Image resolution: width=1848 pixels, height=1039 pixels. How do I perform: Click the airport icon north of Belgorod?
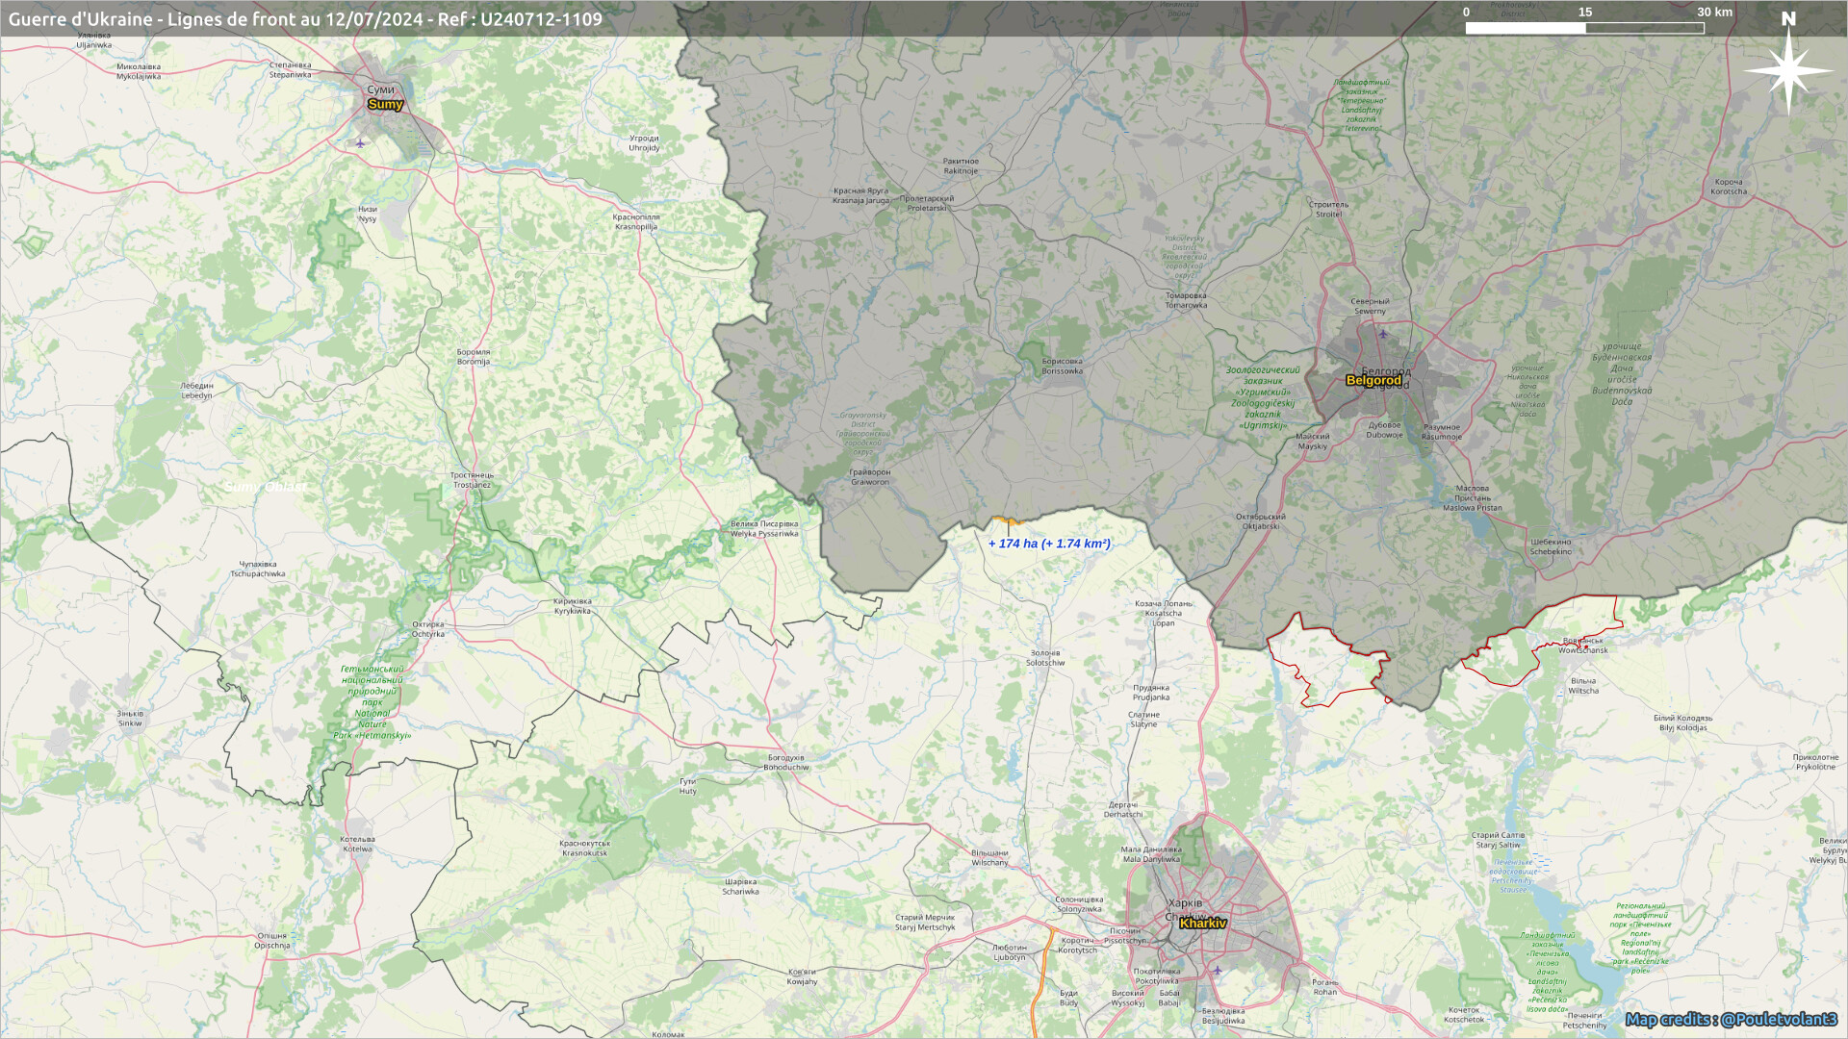(1383, 335)
